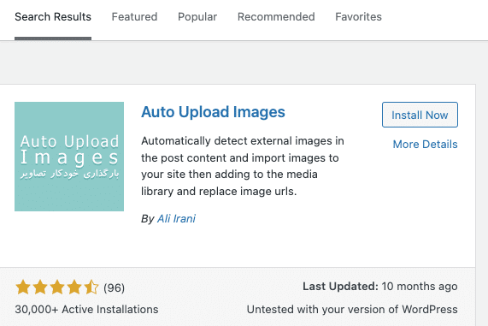Click Install Now for Auto Upload Images
This screenshot has height=326, width=488.
click(x=420, y=115)
